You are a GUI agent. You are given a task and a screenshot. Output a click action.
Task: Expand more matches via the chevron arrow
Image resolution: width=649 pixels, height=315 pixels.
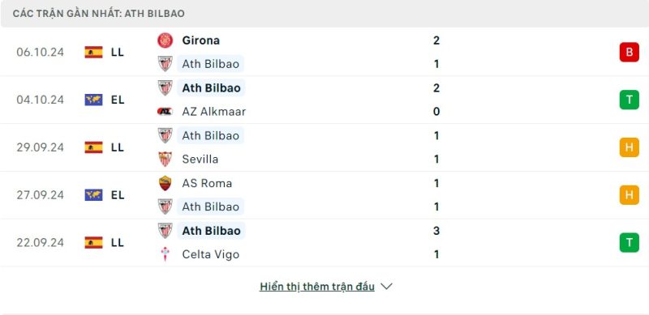point(386,287)
